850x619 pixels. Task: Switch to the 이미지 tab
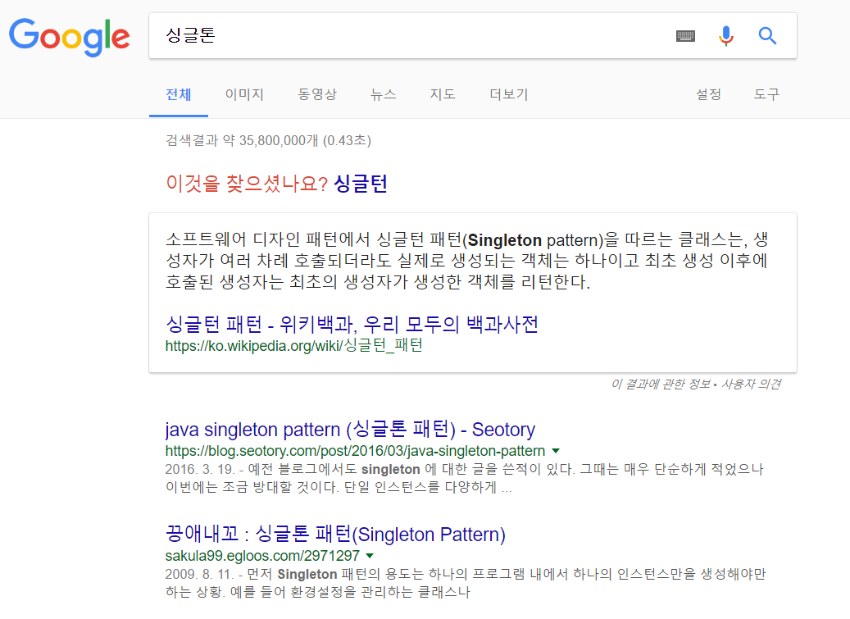point(244,94)
